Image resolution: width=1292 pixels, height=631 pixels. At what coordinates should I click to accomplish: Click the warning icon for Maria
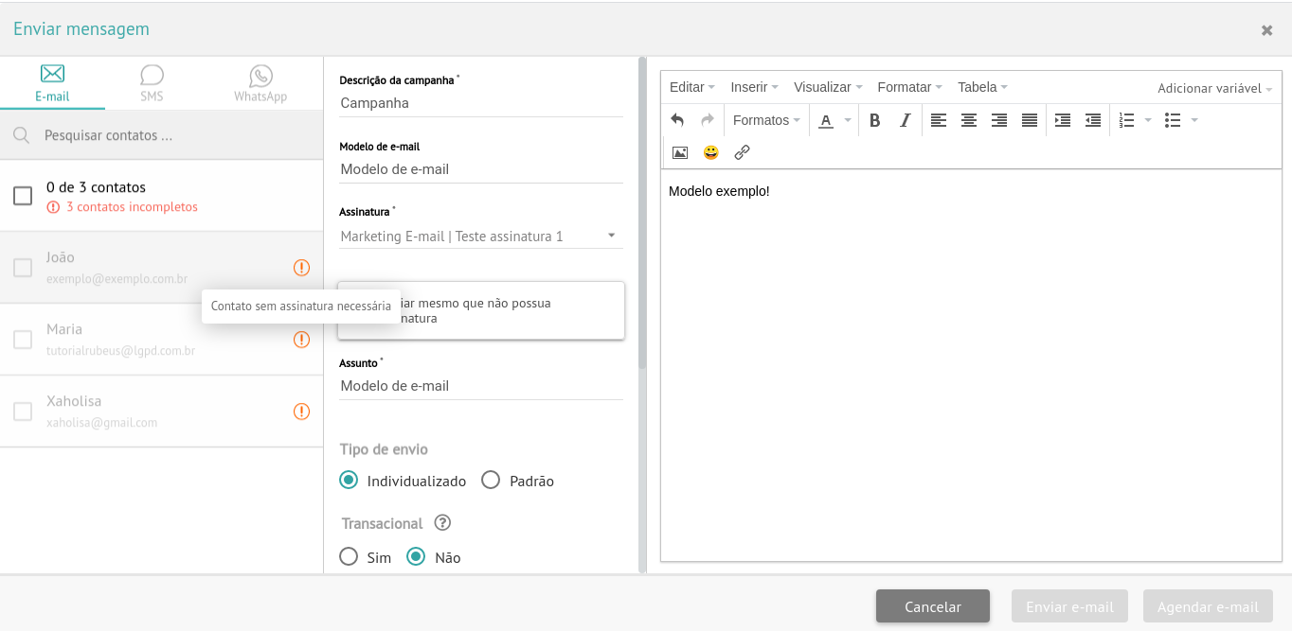301,340
